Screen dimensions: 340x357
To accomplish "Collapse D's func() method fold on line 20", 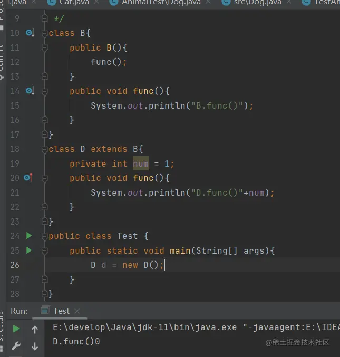I will coord(45,178).
